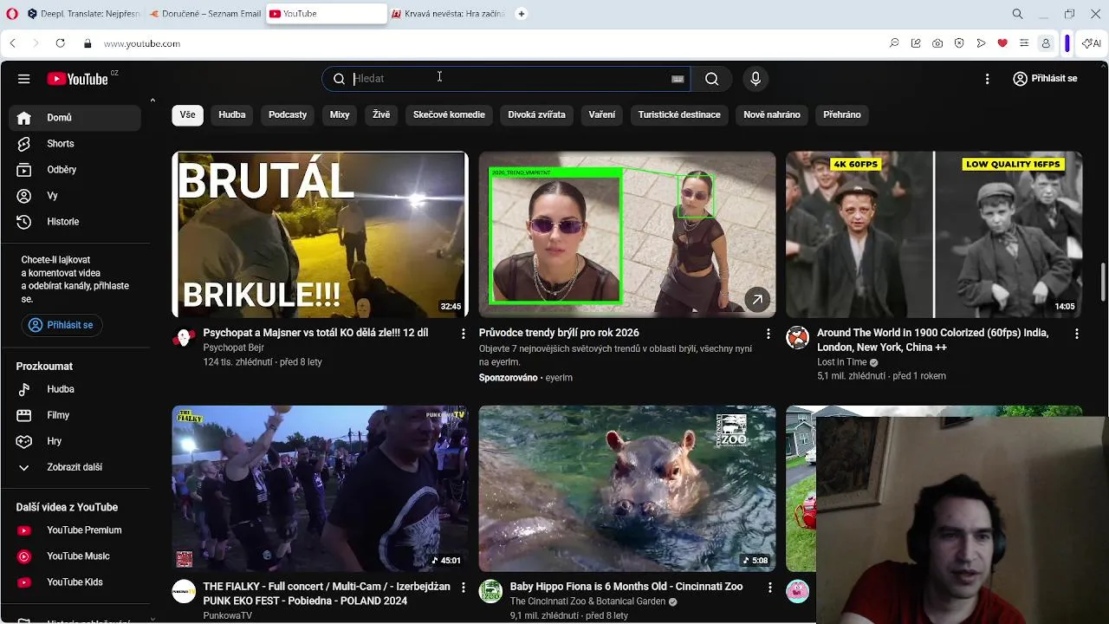Select the Živě filter chip
This screenshot has height=624, width=1109.
[x=381, y=114]
